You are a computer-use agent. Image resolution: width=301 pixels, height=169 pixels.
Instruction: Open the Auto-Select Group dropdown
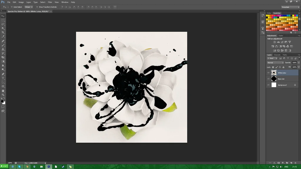click(29, 7)
